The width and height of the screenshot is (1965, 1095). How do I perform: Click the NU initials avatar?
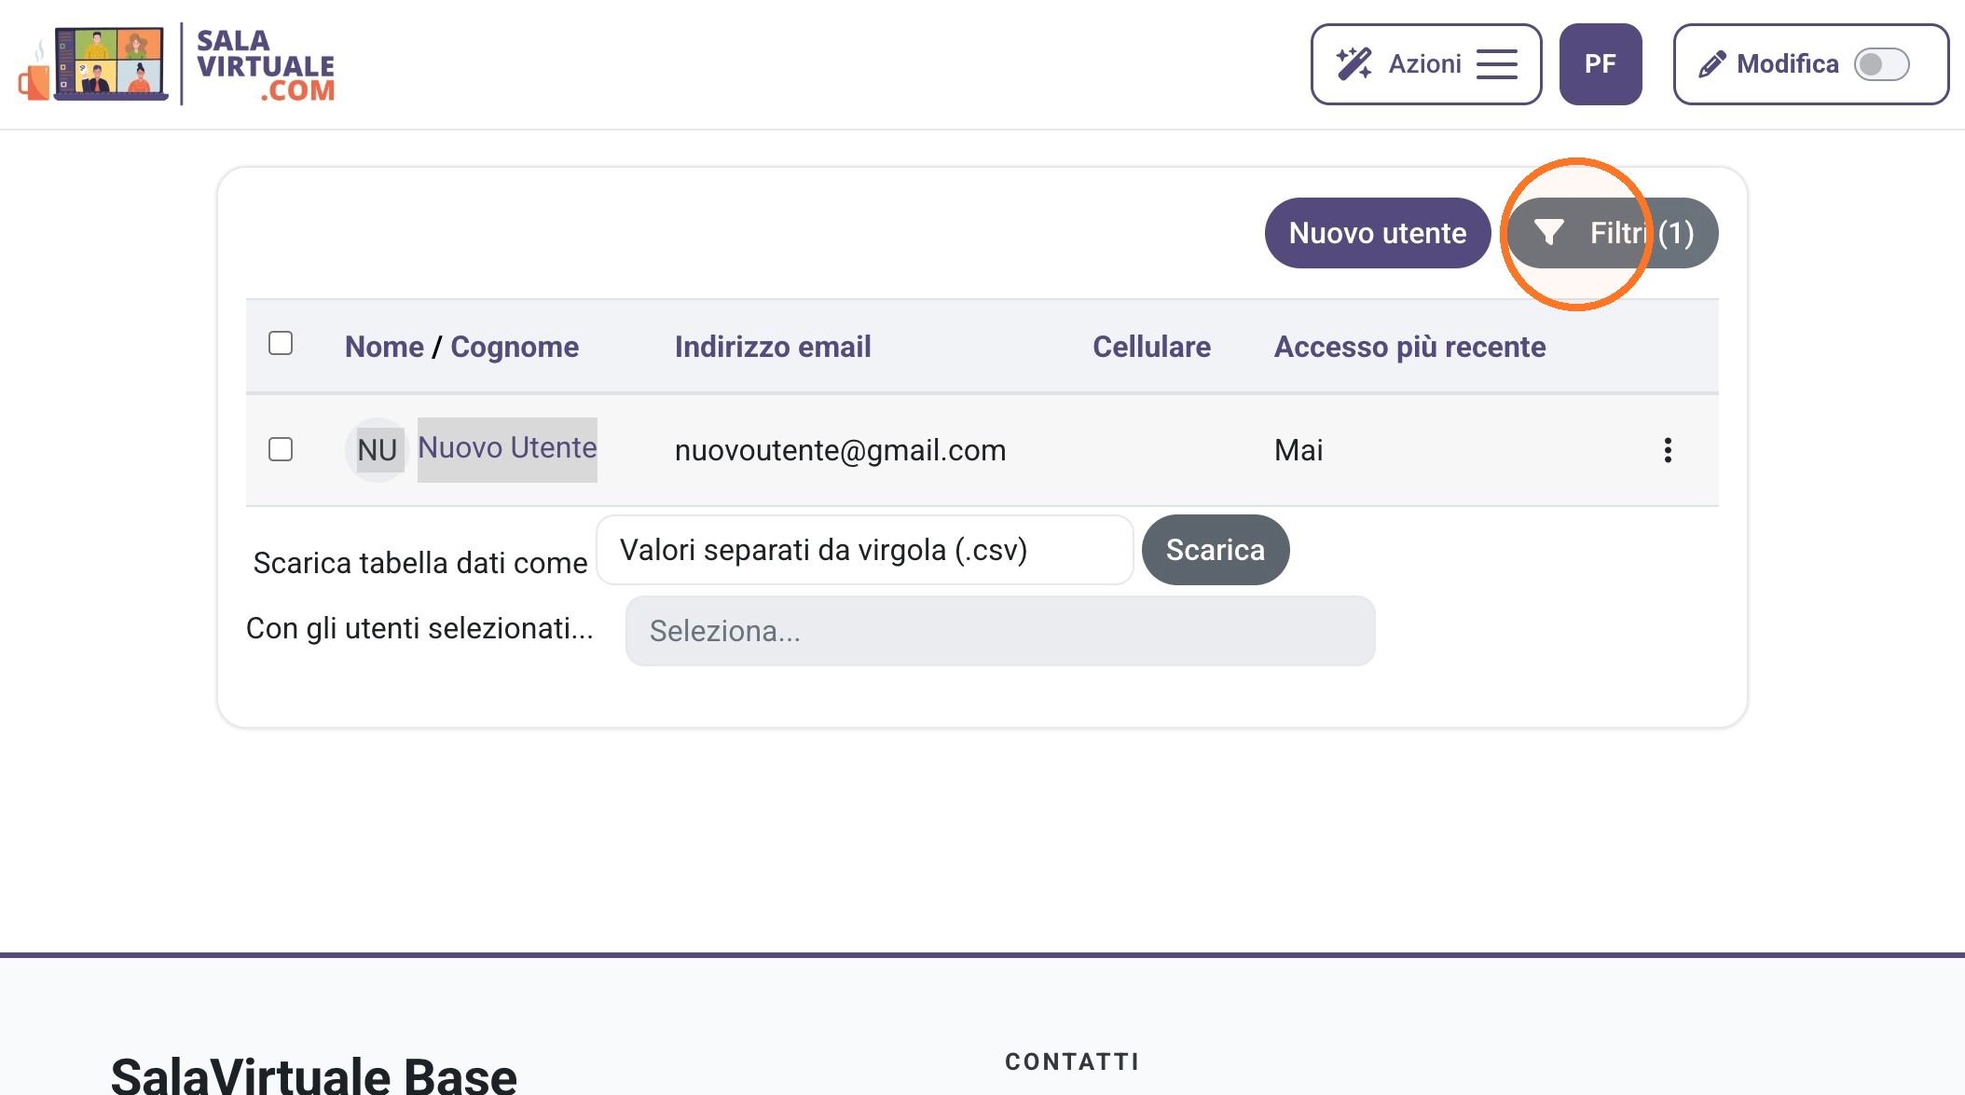378,450
